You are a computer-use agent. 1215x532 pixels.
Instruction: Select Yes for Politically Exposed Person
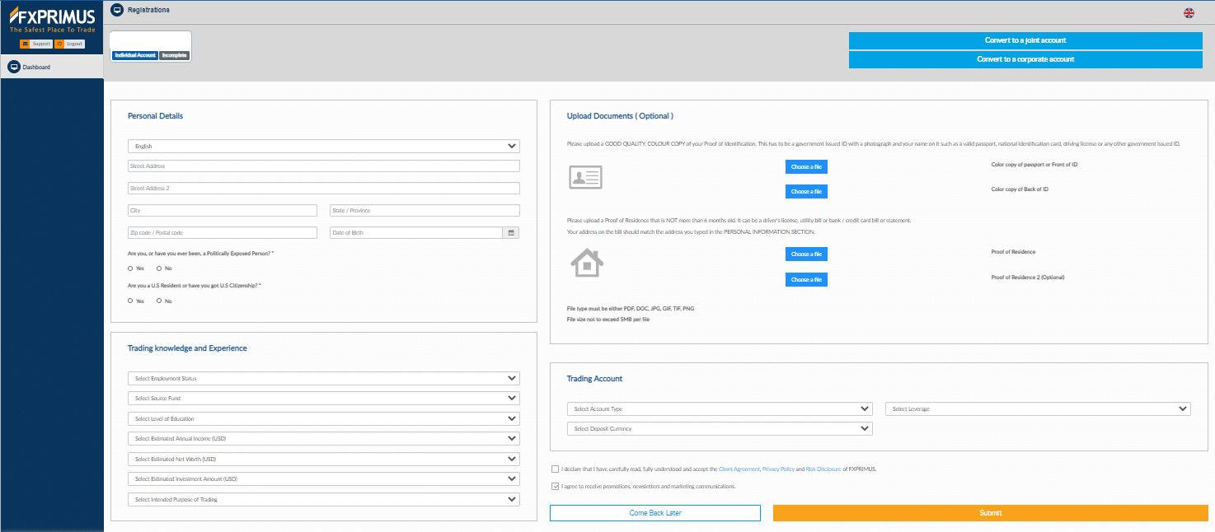[x=129, y=268]
